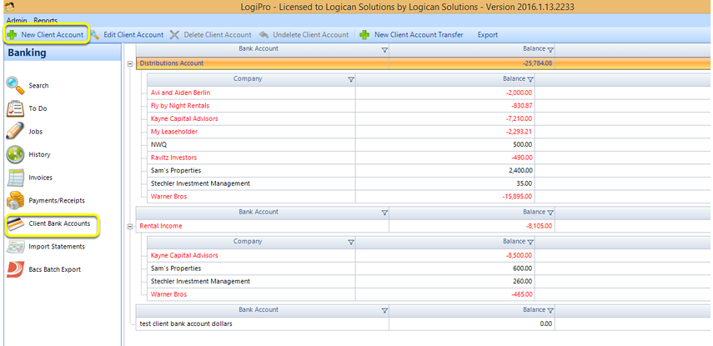This screenshot has height=346, width=713.
Task: Select Warner Bros with balance -15,895.00
Action: tap(429, 197)
